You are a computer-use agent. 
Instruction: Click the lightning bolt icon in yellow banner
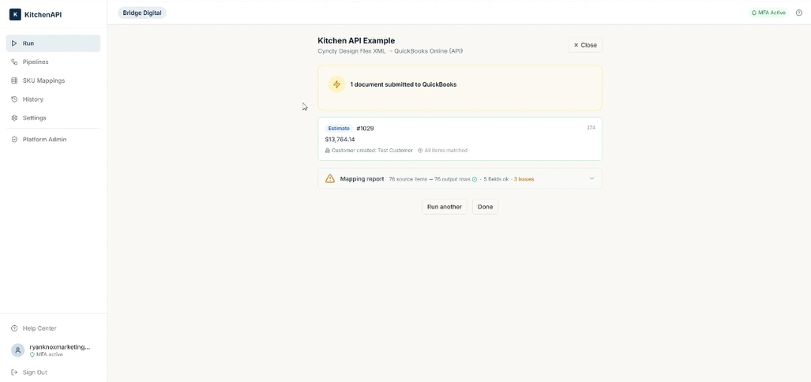pos(336,84)
